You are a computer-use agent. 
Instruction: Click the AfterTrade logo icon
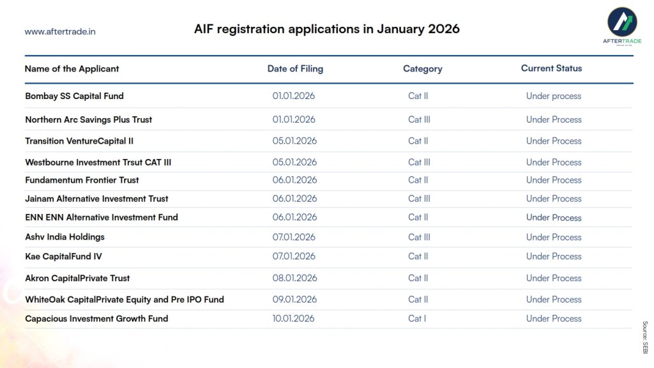(x=621, y=23)
